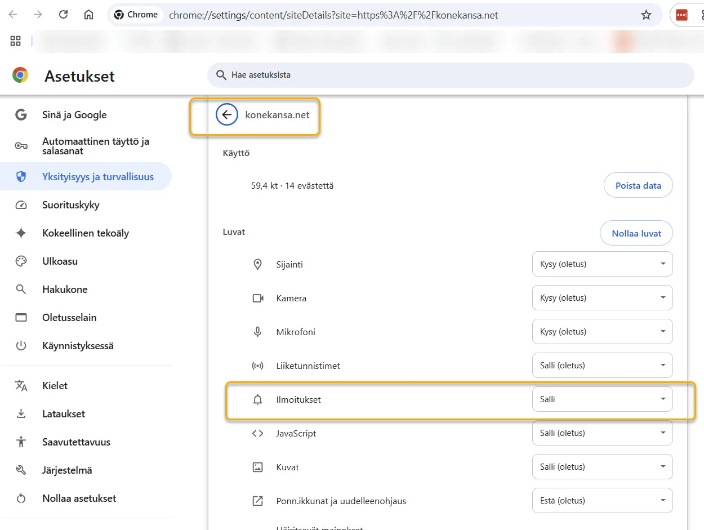Screen dimensions: 704x530
Task: Click the red extension icon in toolbar
Action: [681, 15]
